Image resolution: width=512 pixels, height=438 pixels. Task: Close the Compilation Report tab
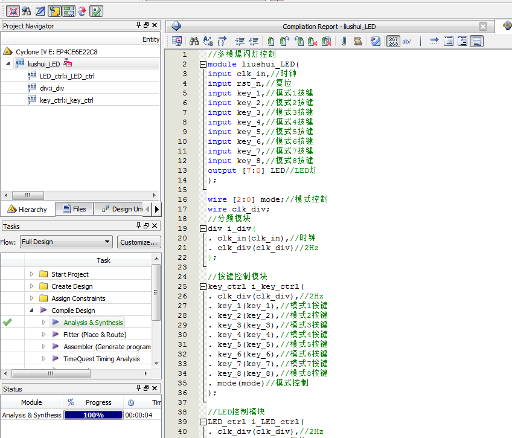(483, 27)
